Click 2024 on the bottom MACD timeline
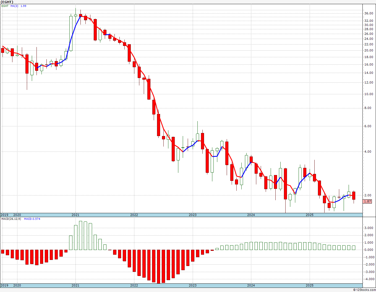 251,285
